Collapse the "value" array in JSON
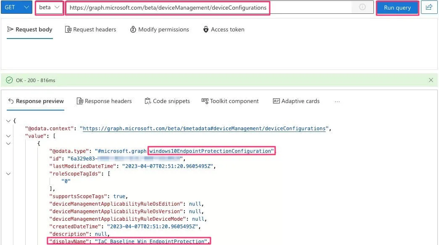This screenshot has width=439, height=245. click(8, 136)
